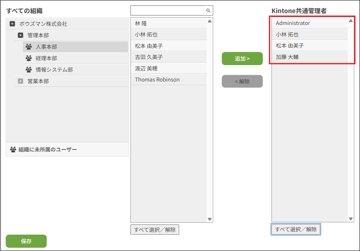Screen dimensions: 360x251
Task: Collapse the 管理本部 tree node
Action: pos(21,35)
